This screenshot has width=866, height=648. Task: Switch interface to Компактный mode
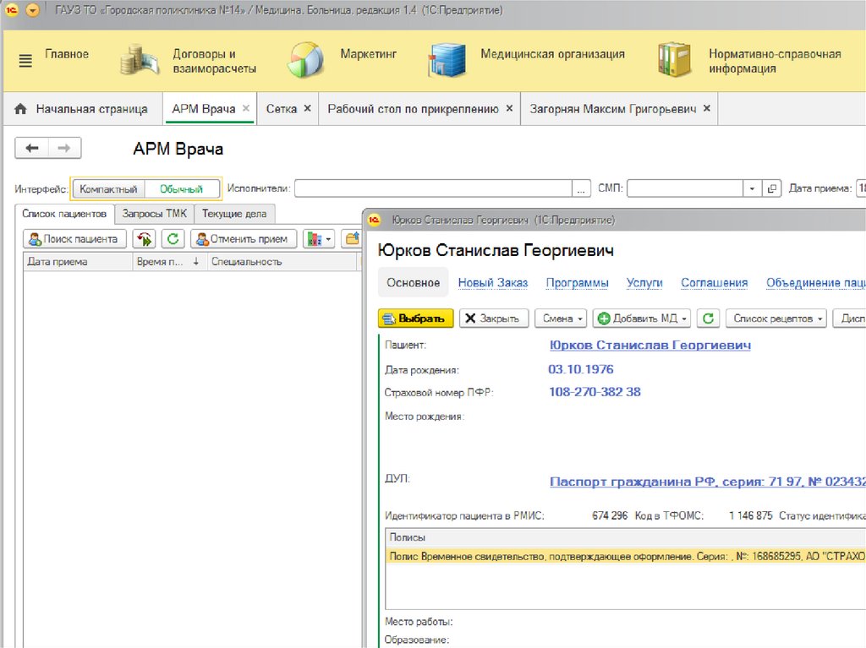(x=108, y=189)
